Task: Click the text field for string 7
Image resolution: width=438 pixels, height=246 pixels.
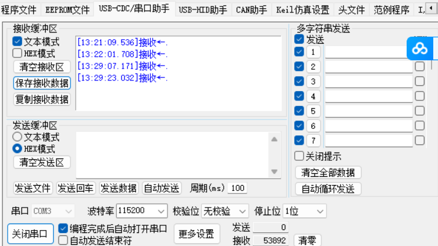Action: click(x=369, y=140)
